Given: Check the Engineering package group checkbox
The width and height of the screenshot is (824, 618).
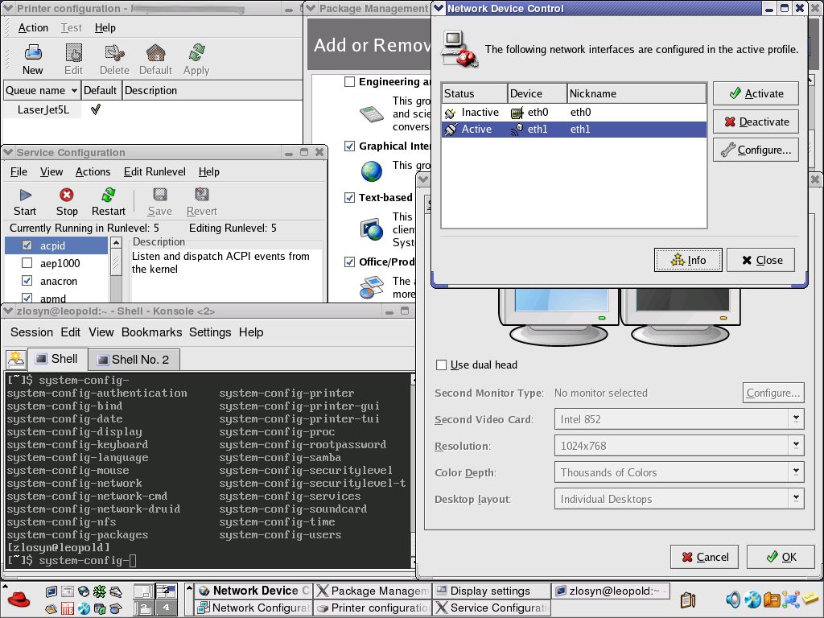Looking at the screenshot, I should 349,82.
